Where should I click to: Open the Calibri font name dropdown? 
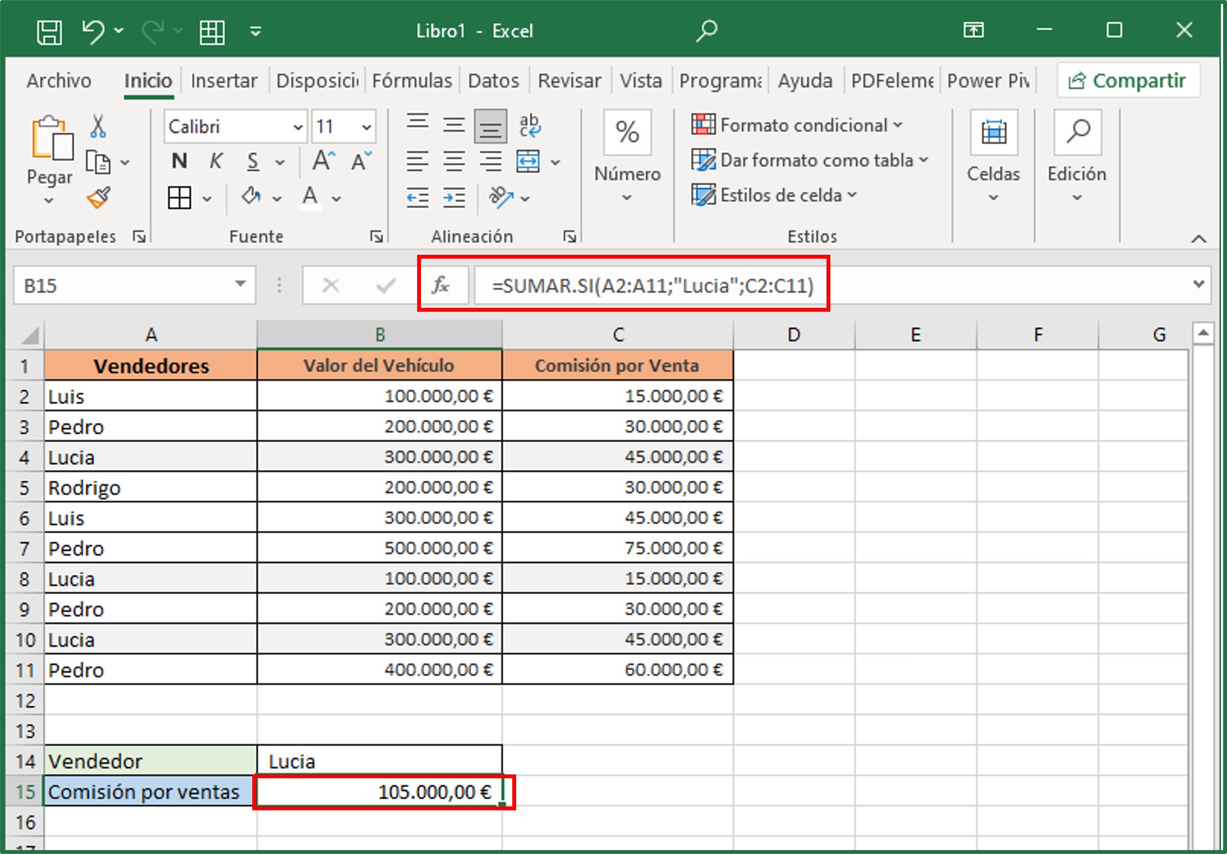pos(297,126)
